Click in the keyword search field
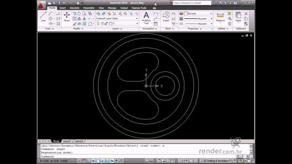This screenshot has height=164, width=292. click(x=192, y=3)
